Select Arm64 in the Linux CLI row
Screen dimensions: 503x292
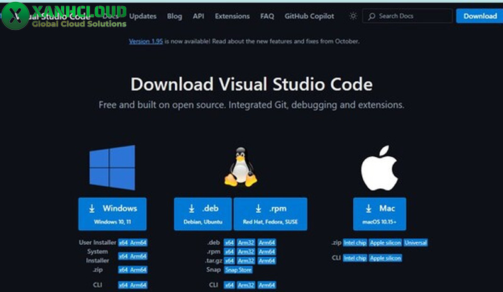point(267,285)
